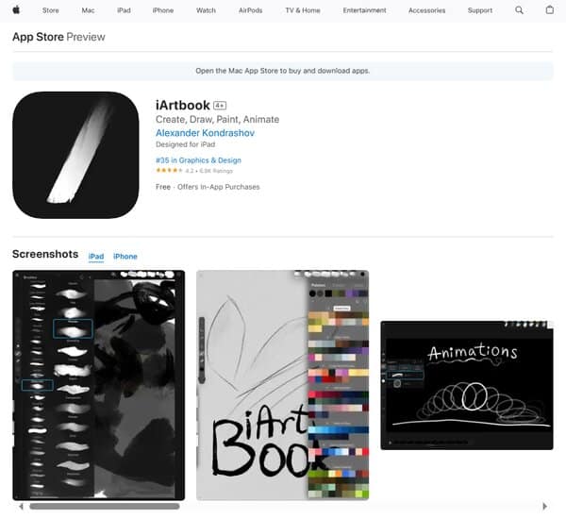Click the 'Open the Mac App Store' banner text
The height and width of the screenshot is (519, 566).
pos(283,71)
